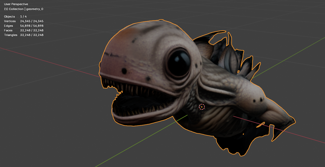325x167 pixels.
Task: Click the creature's large black eye
Action: point(179,63)
